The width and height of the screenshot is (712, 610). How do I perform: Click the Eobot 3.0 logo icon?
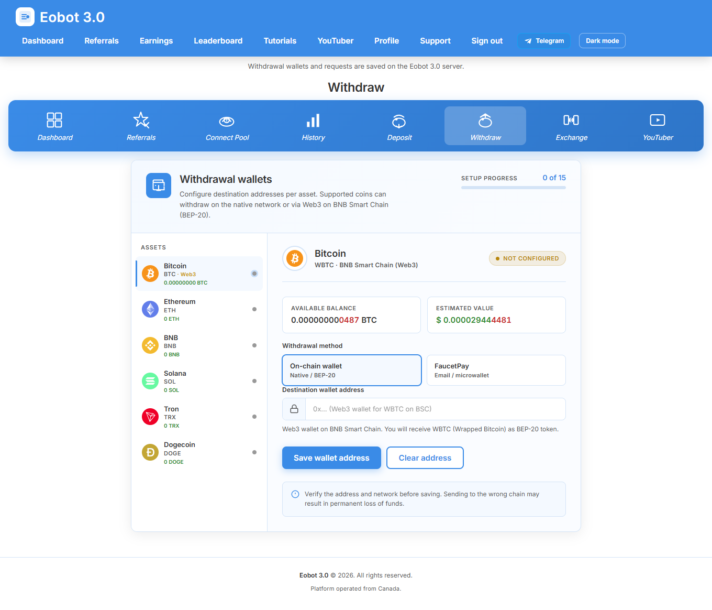tap(25, 17)
